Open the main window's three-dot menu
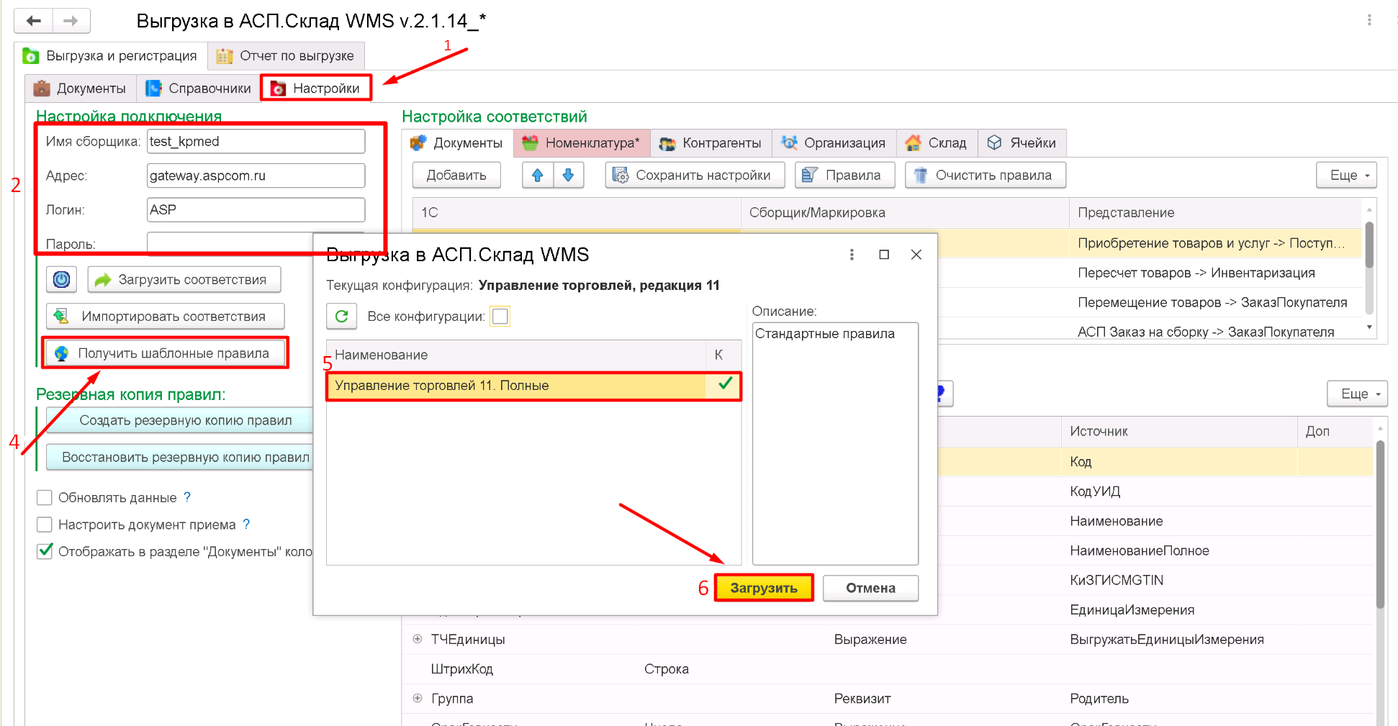 point(1369,20)
